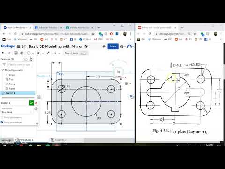Screen dimensions: 225x169
Task: Select the Mirror and circular pattern Drive tab
Action: click(157, 28)
